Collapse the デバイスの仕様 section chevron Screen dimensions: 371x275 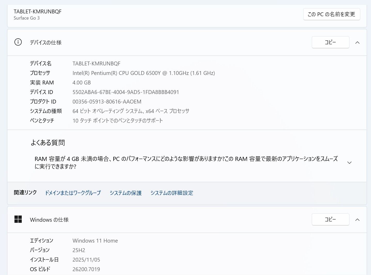[357, 42]
